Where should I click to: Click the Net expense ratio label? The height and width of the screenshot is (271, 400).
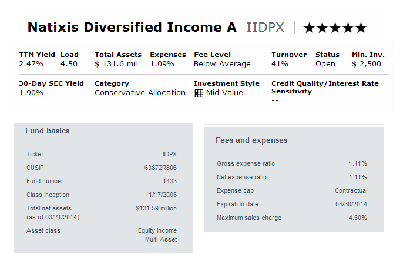(x=241, y=178)
